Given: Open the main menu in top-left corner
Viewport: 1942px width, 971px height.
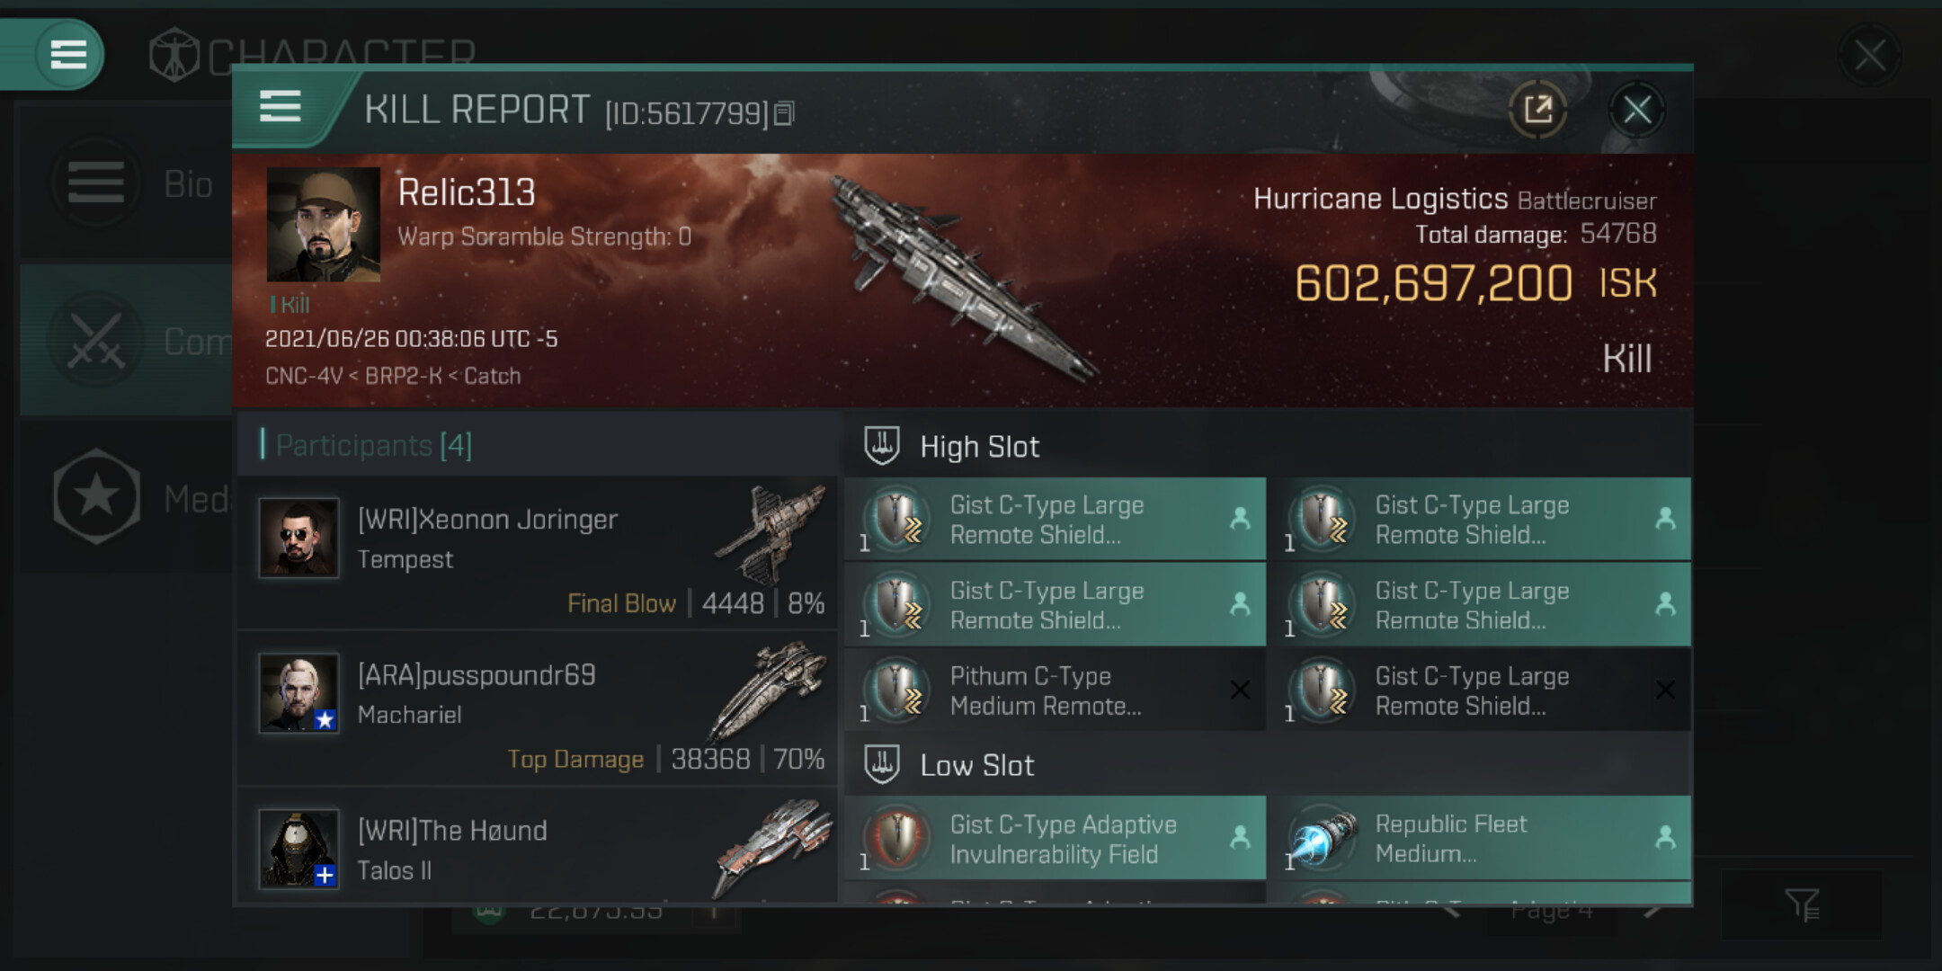Looking at the screenshot, I should tap(68, 54).
